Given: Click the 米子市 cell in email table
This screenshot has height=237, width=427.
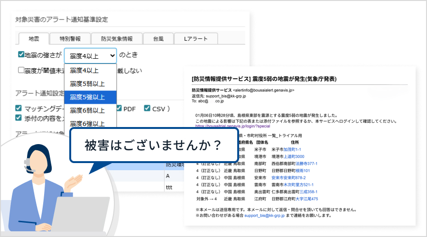Looking at the screenshot, I should 260,149.
